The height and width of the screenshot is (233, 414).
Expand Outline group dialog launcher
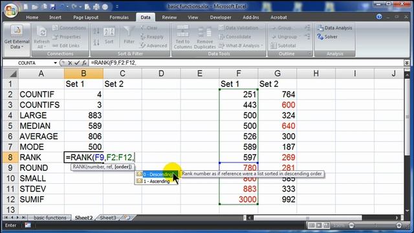coord(309,54)
